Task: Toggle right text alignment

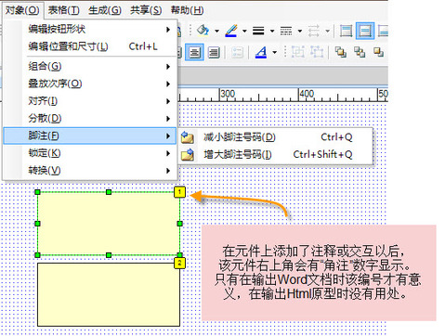Action: (214, 52)
